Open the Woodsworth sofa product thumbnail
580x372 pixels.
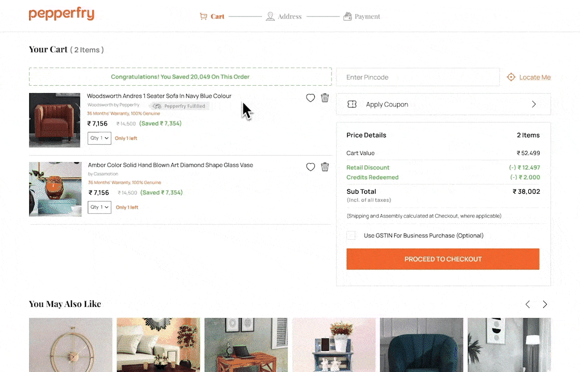(x=54, y=120)
